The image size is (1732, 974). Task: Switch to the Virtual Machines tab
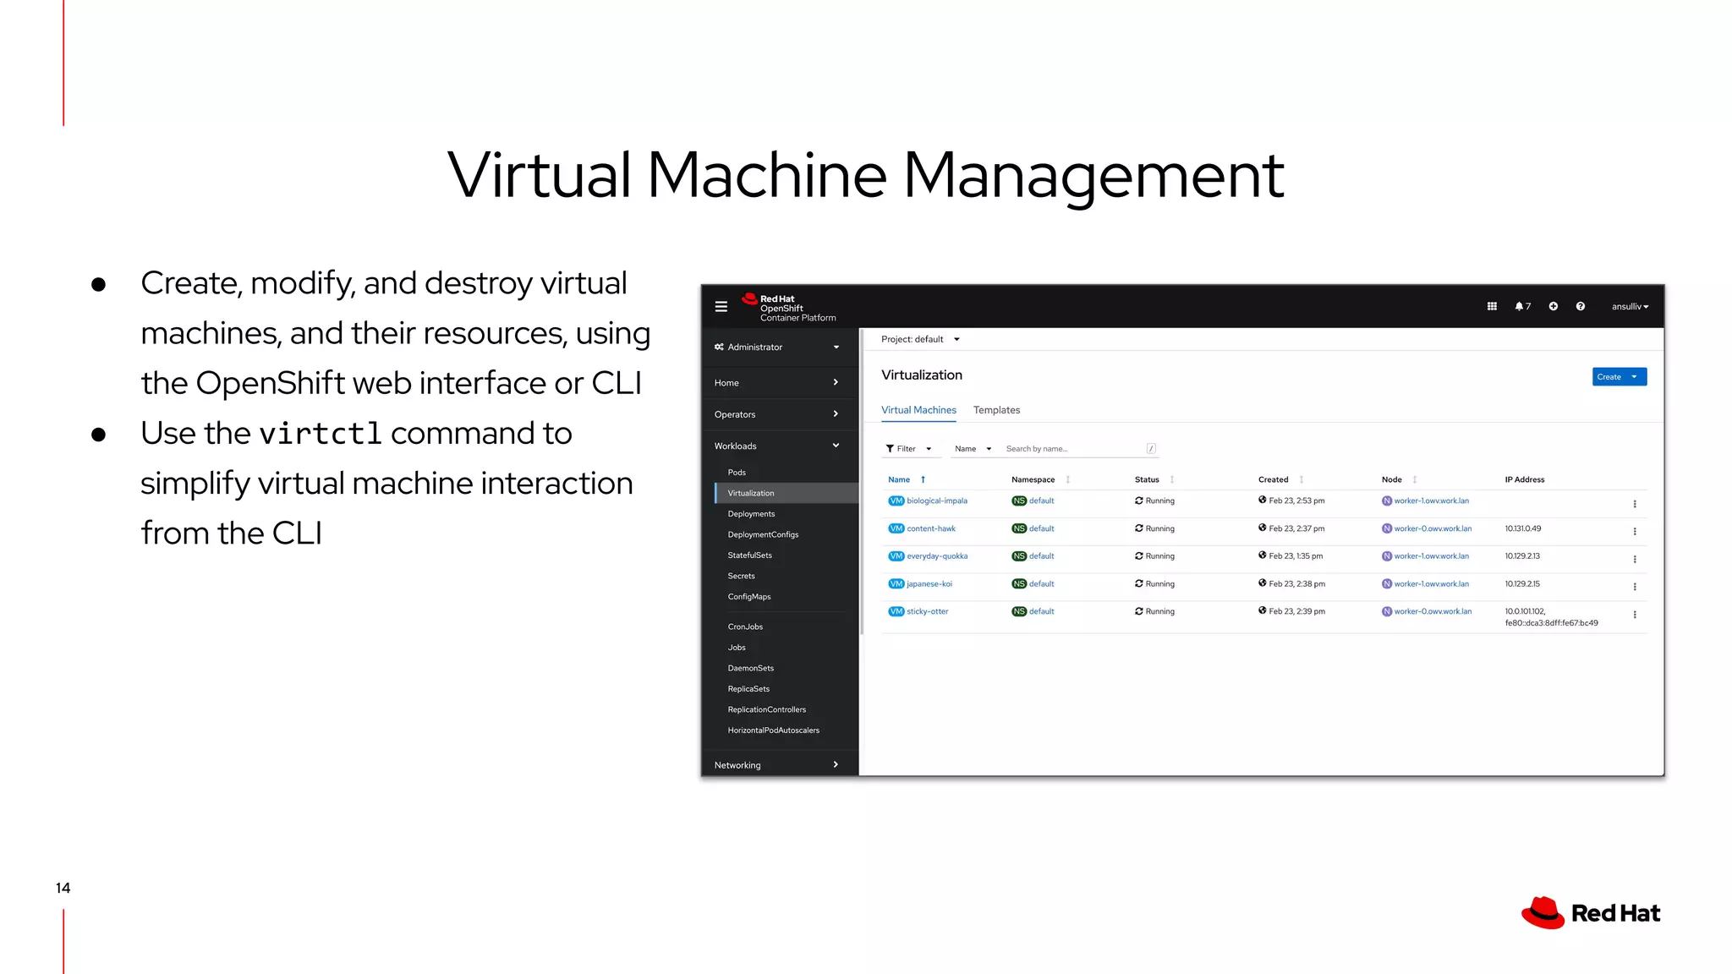[918, 410]
